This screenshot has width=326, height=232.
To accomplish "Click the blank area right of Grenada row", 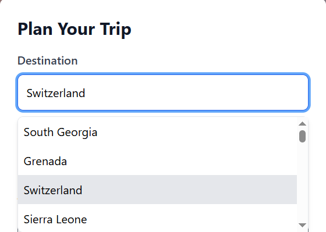I will coord(181,161).
